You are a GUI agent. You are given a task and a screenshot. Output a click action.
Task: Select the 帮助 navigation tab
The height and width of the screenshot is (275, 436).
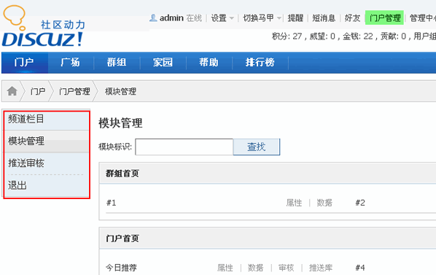(x=209, y=62)
